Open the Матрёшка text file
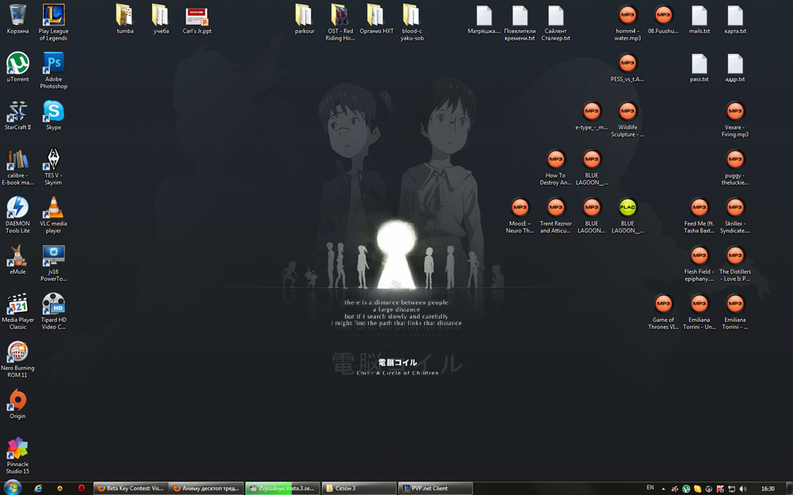This screenshot has width=793, height=495. pos(484,19)
